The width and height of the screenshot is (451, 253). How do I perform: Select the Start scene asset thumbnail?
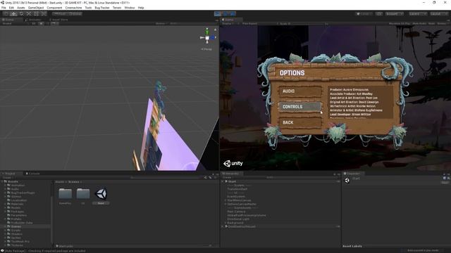tap(101, 194)
